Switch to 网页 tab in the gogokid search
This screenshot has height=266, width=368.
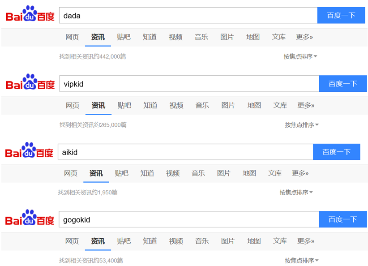tap(72, 241)
